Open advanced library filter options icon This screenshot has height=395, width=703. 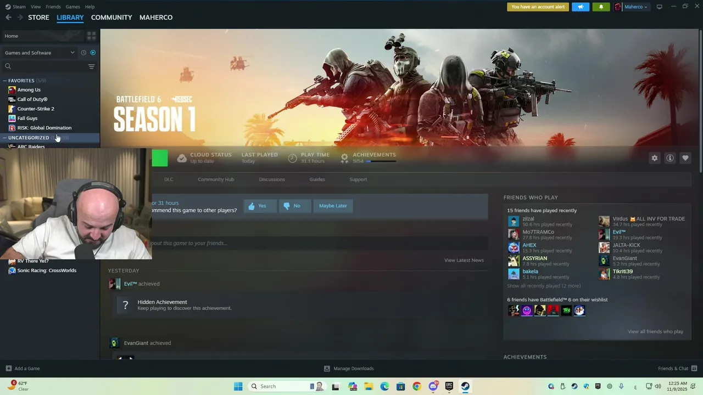point(91,66)
